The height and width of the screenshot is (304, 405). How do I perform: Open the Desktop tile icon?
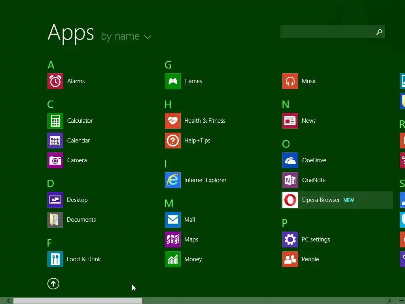point(55,200)
